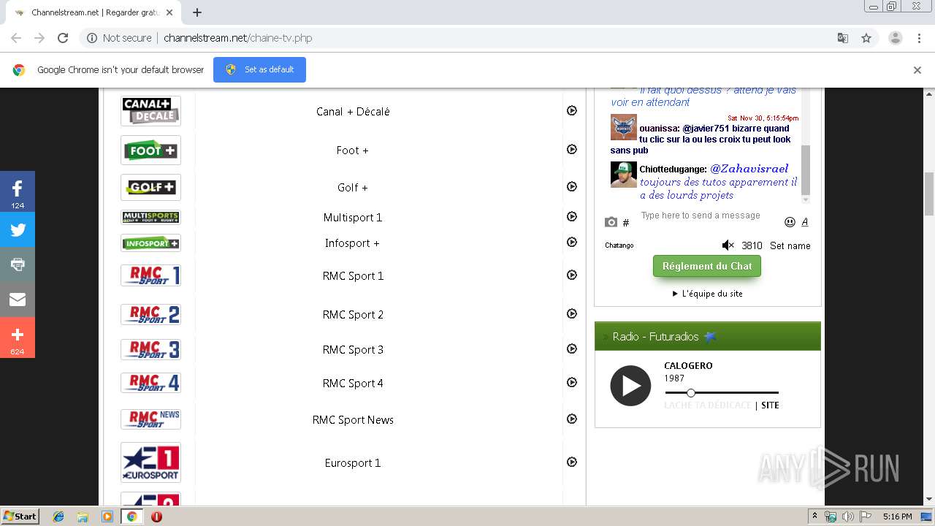Click @Zahavisrael mention in chat
Viewport: 935px width, 526px height.
pos(749,169)
